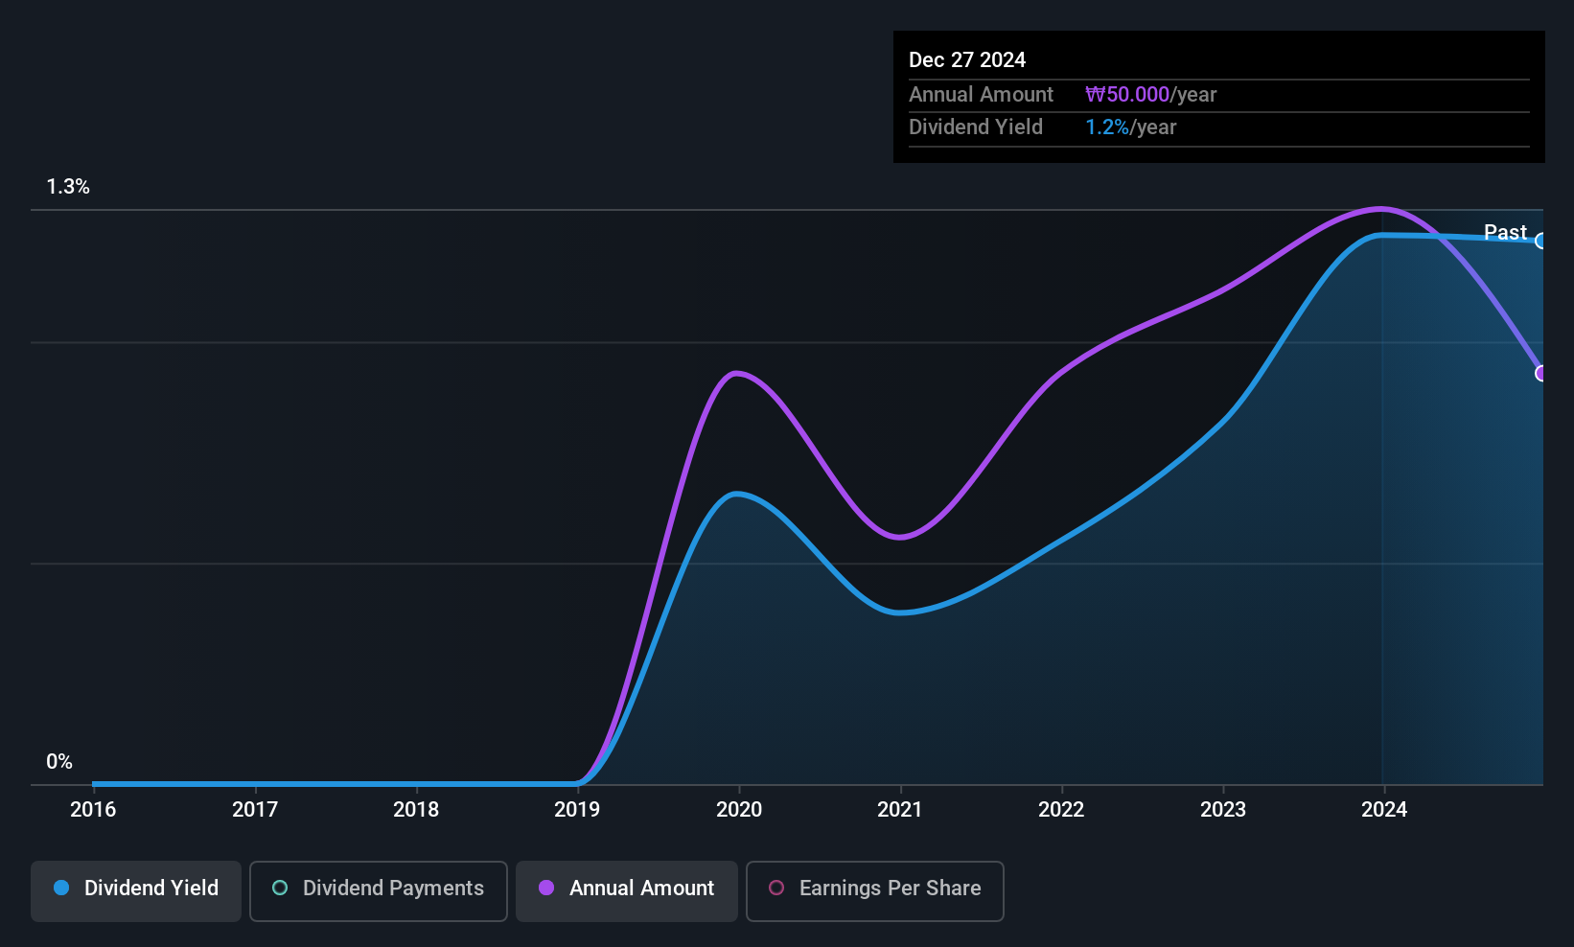Click the 2023 x-axis label
This screenshot has width=1574, height=947.
click(1223, 810)
